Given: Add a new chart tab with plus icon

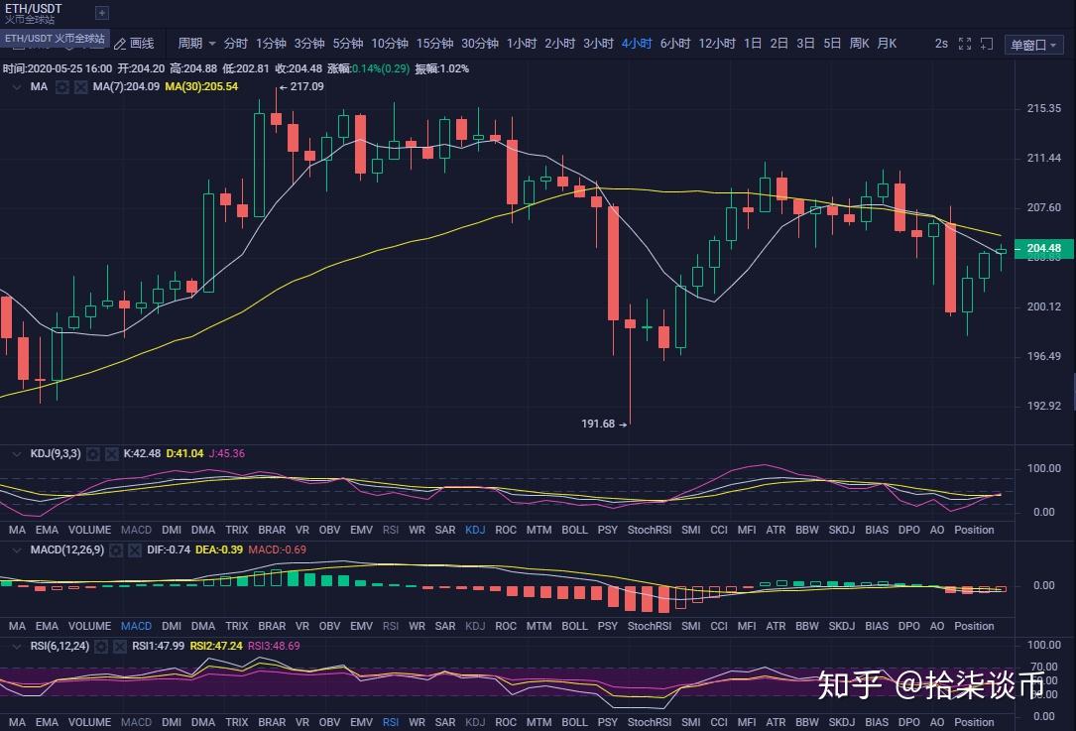Looking at the screenshot, I should (101, 12).
